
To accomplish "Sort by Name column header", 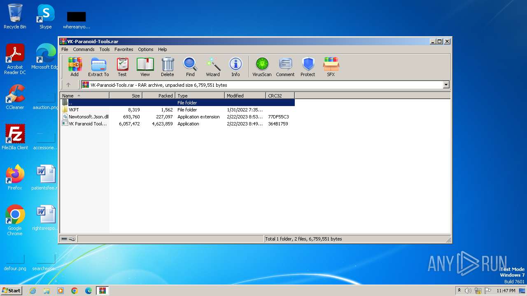I will (x=85, y=96).
